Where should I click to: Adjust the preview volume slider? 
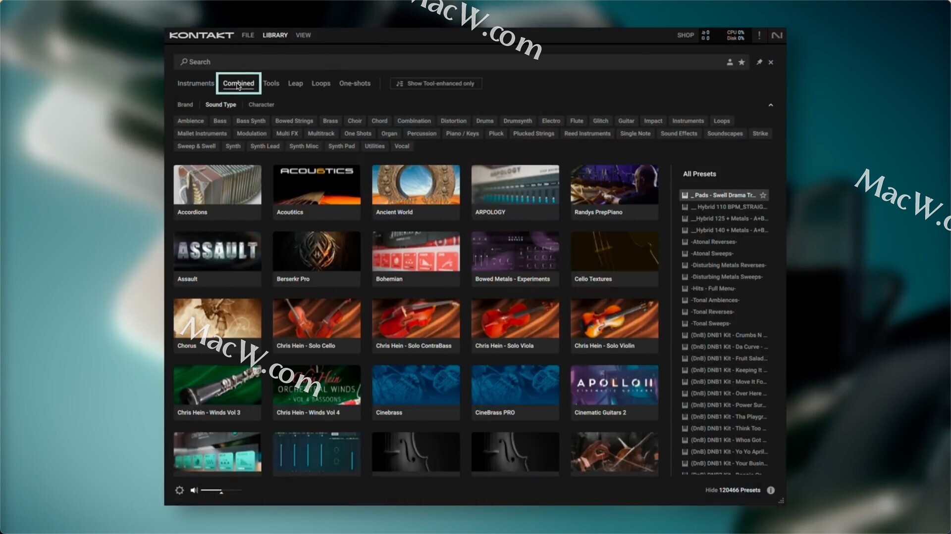click(x=221, y=490)
